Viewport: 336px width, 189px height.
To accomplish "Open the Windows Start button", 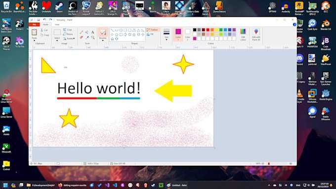I will tap(5, 185).
